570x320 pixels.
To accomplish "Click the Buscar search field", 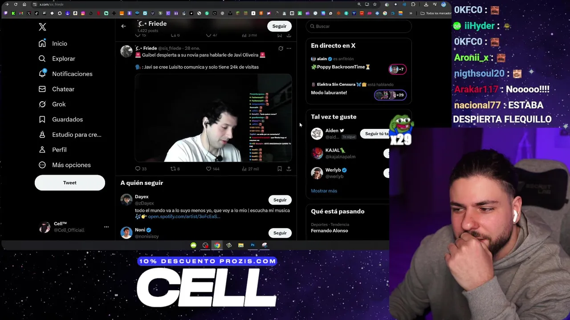I will click(358, 26).
